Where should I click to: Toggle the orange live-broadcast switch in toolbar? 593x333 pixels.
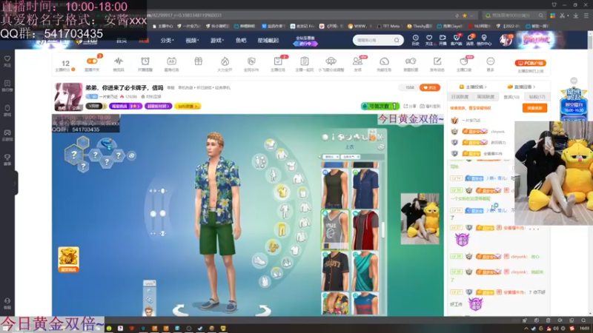[x=91, y=61]
